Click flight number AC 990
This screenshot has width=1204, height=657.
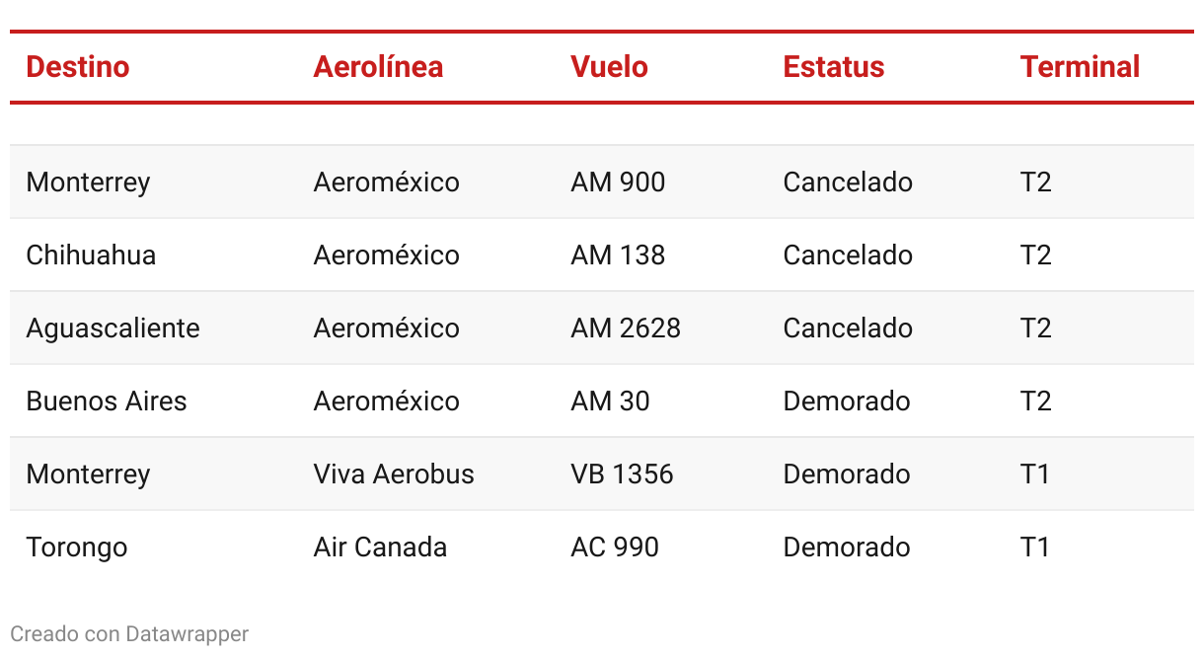pyautogui.click(x=615, y=547)
